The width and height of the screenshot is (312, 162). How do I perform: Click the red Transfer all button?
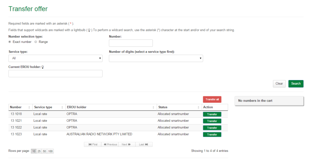[x=212, y=100]
